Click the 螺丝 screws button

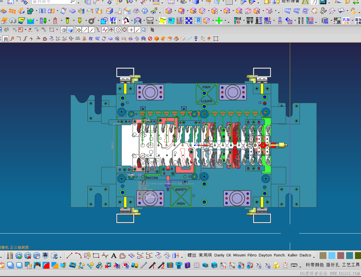pos(192,255)
